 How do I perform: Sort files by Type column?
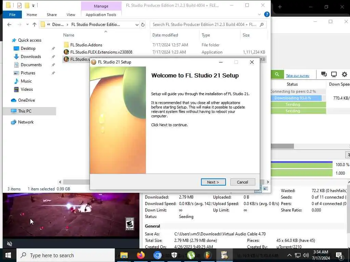point(205,35)
